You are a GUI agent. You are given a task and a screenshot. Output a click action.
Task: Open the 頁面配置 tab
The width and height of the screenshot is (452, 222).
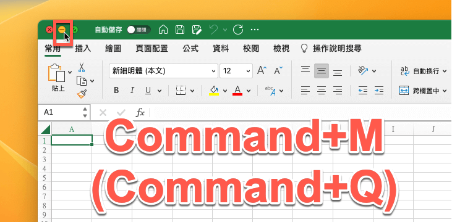coord(151,49)
